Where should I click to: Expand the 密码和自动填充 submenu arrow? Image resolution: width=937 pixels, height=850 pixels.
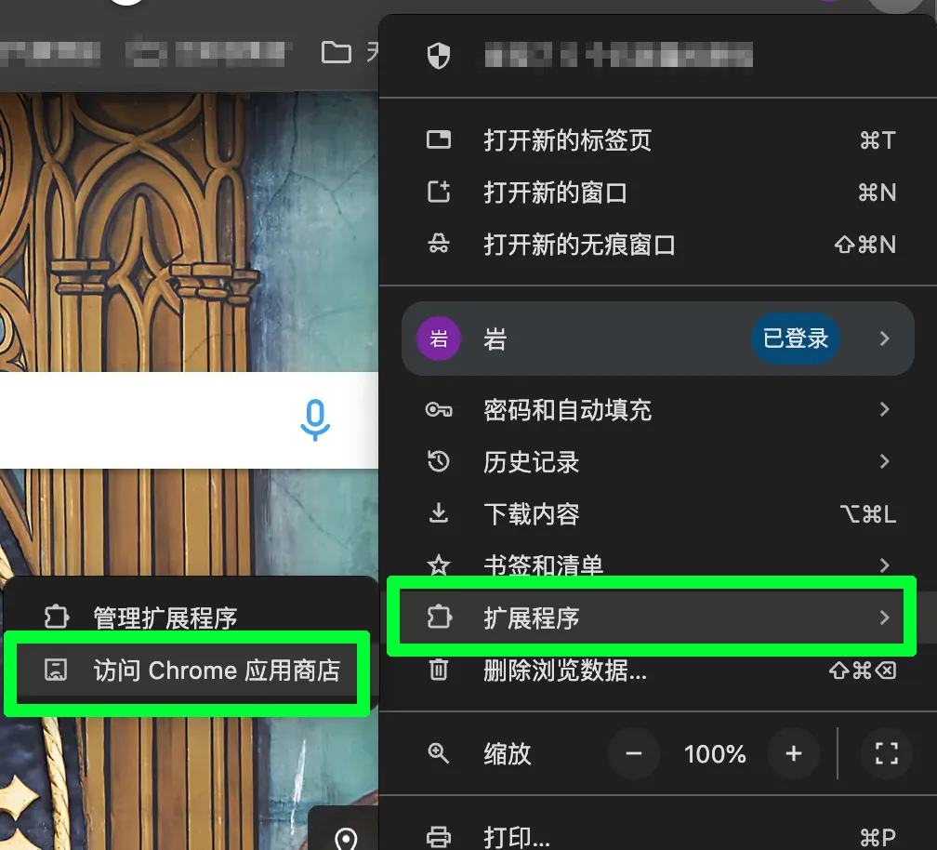[x=885, y=409]
